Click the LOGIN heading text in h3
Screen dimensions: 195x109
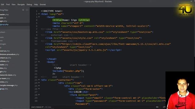(78, 92)
